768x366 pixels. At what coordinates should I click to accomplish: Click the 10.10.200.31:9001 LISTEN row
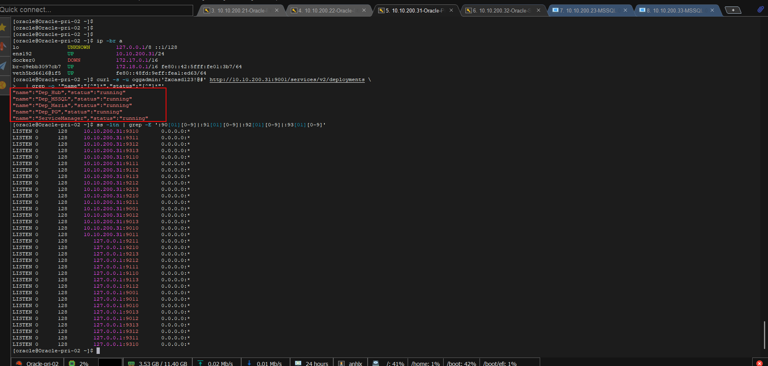101,209
